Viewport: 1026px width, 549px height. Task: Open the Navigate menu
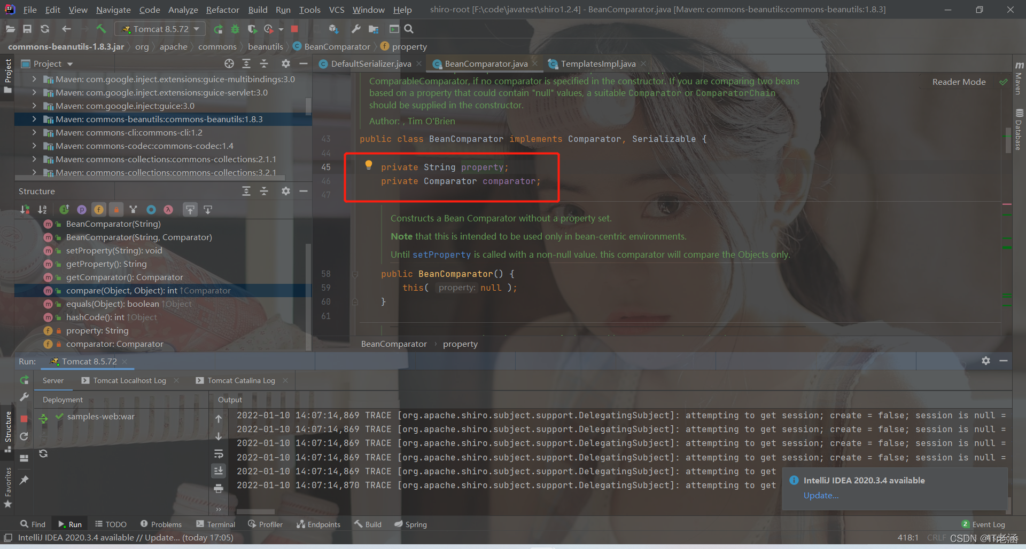(x=113, y=10)
